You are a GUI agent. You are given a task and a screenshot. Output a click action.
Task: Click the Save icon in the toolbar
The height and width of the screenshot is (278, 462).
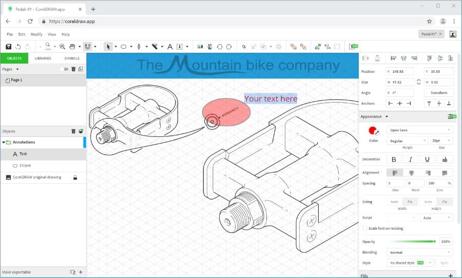(9, 47)
